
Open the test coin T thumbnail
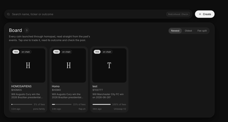pyautogui.click(x=109, y=65)
